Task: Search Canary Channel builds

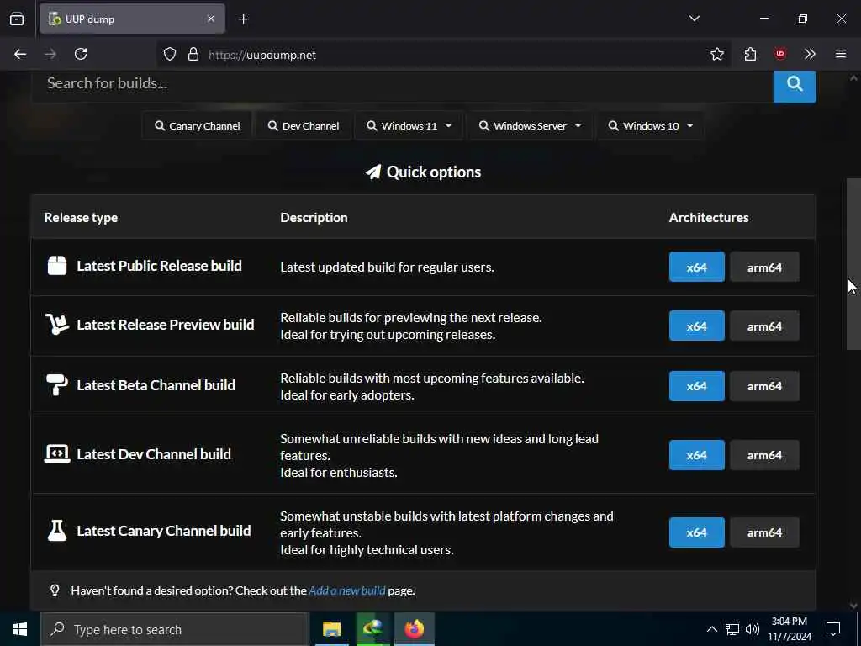Action: [x=197, y=126]
